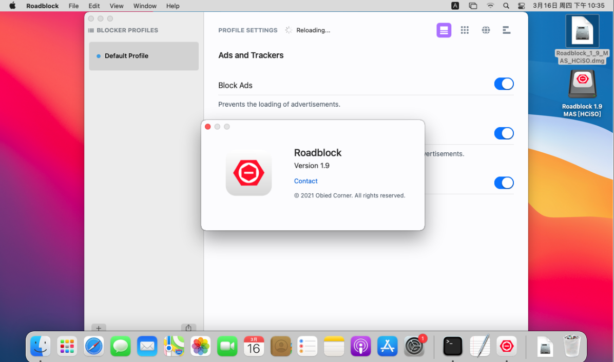Open Finder from the Dock

tap(41, 346)
